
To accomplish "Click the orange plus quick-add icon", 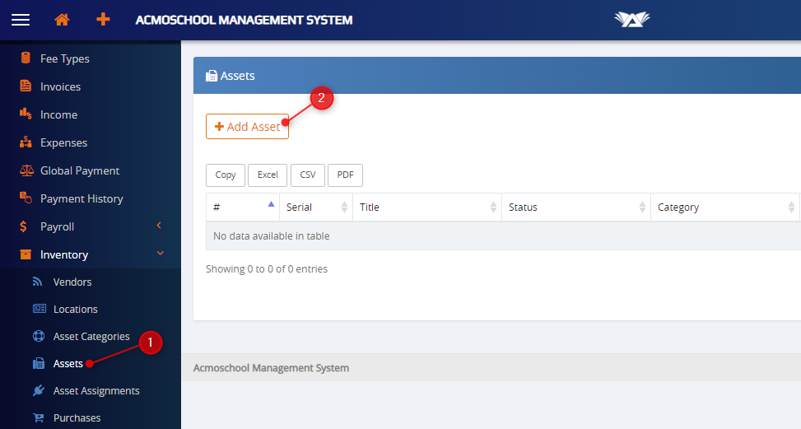I will point(103,20).
